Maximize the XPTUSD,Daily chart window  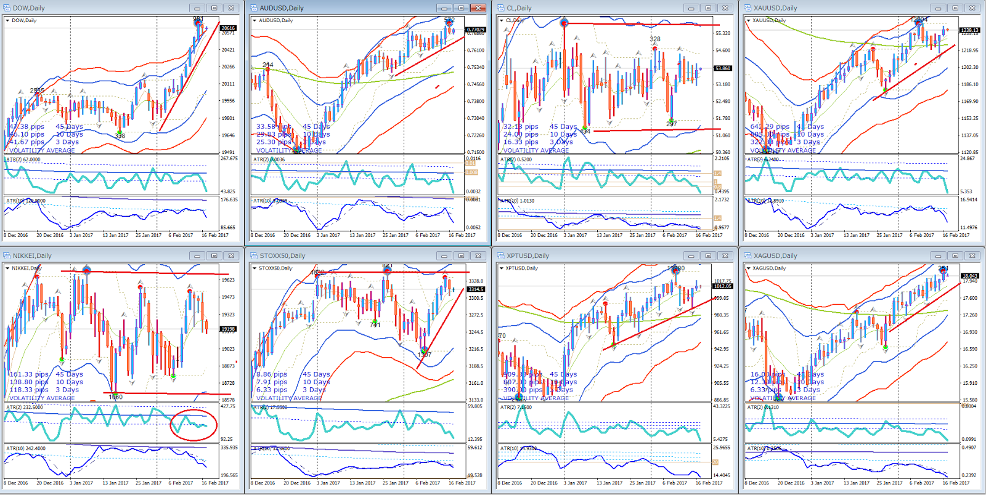708,256
